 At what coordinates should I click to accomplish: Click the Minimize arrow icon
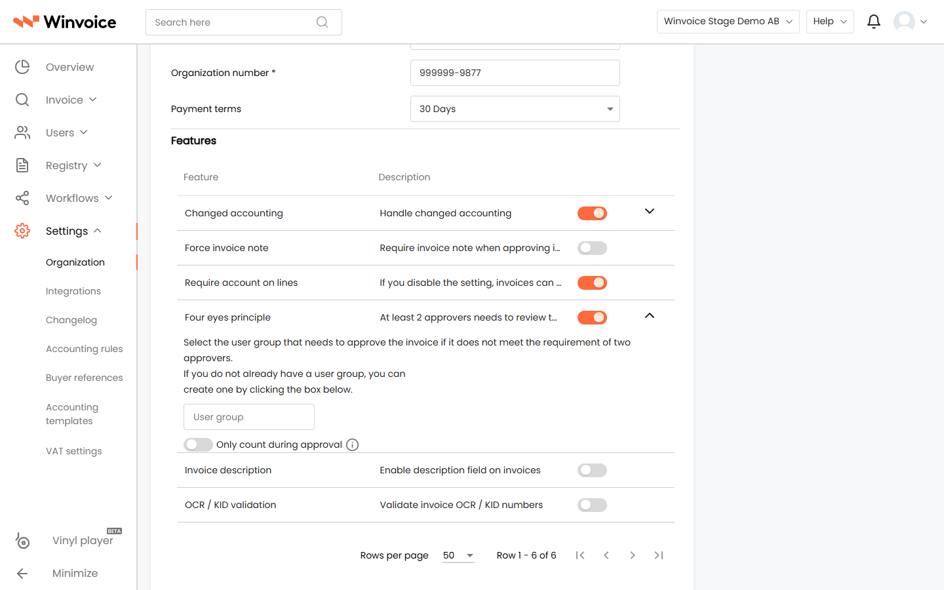coord(22,573)
